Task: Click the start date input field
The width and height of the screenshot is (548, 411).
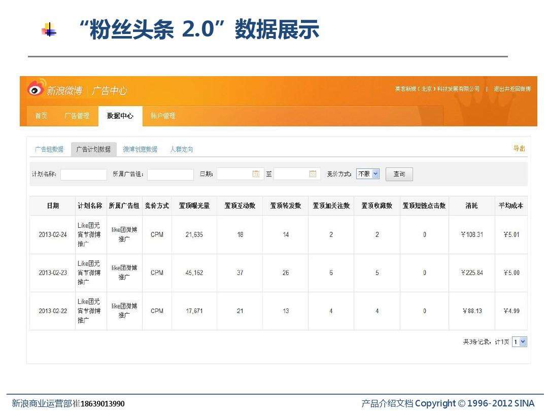Action: coord(239,174)
